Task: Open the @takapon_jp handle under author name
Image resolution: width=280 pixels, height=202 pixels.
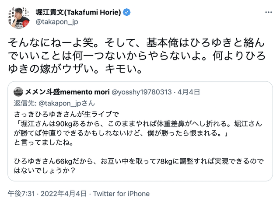Action: tap(57, 22)
